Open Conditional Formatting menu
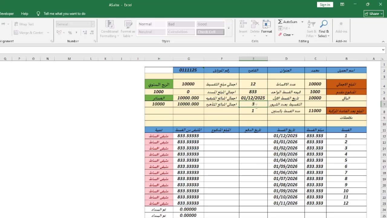This screenshot has height=218, width=387. (x=109, y=29)
